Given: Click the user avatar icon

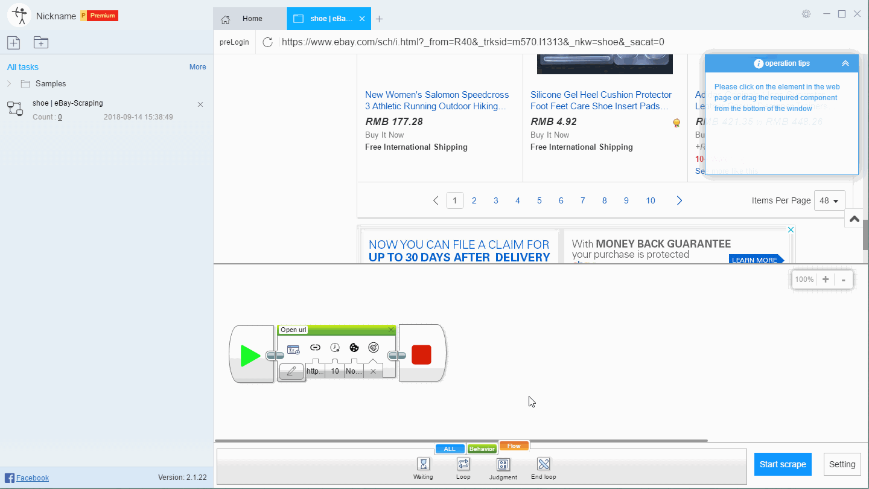Looking at the screenshot, I should [x=19, y=15].
